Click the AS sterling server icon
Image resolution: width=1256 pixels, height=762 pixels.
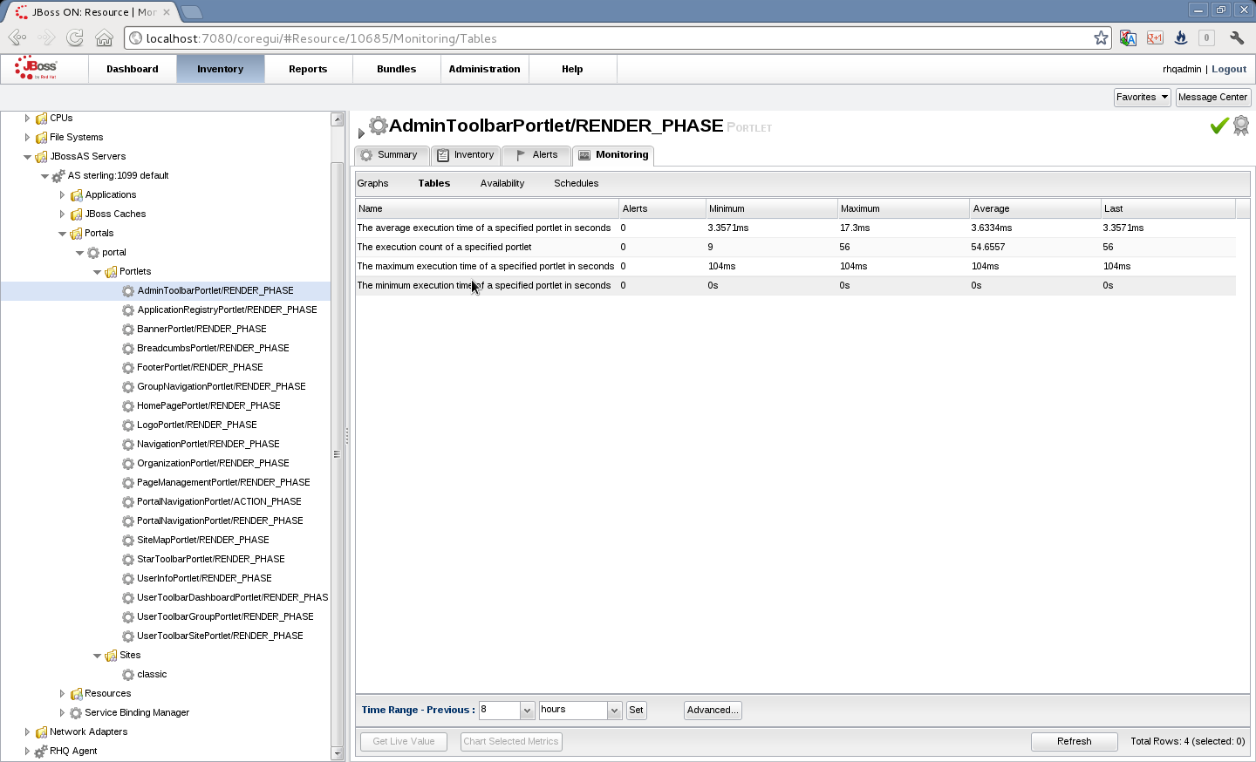point(58,176)
